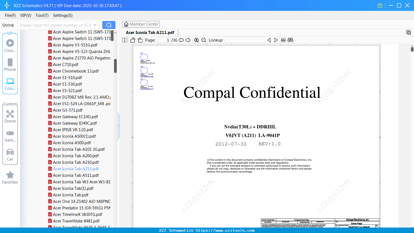This screenshot has width=414, height=233.
Task: Open the Game console category
Action: (x=10, y=136)
